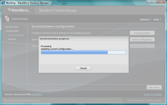Click 'Configure synchronization settings' description text
Viewport: 167px width, 105px height.
point(61,33)
